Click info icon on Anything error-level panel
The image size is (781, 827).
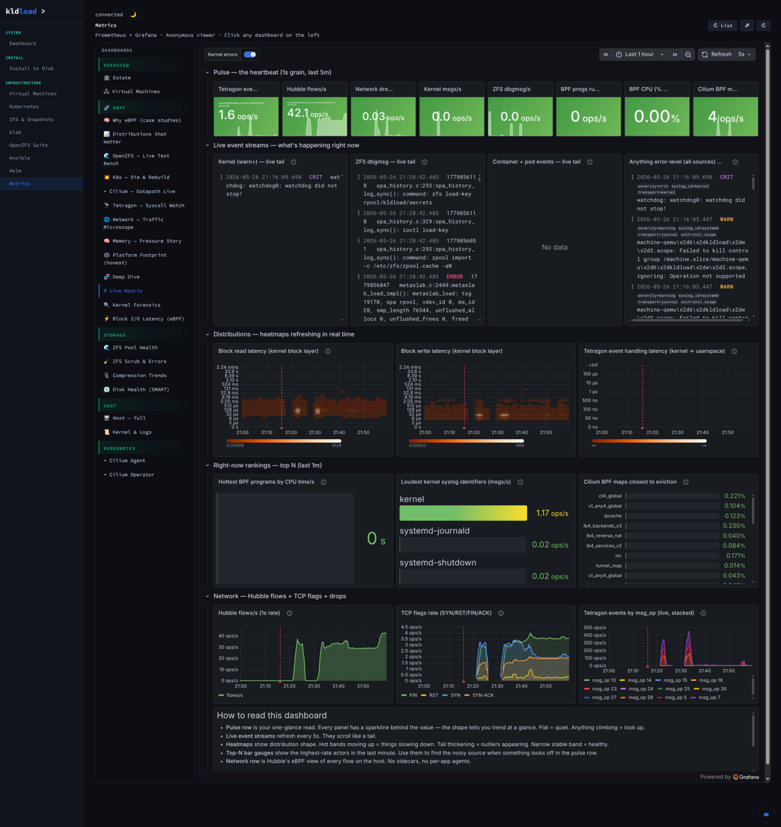(x=735, y=162)
